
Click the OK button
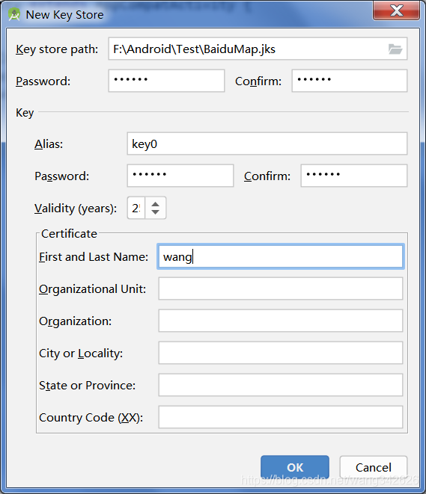point(295,467)
